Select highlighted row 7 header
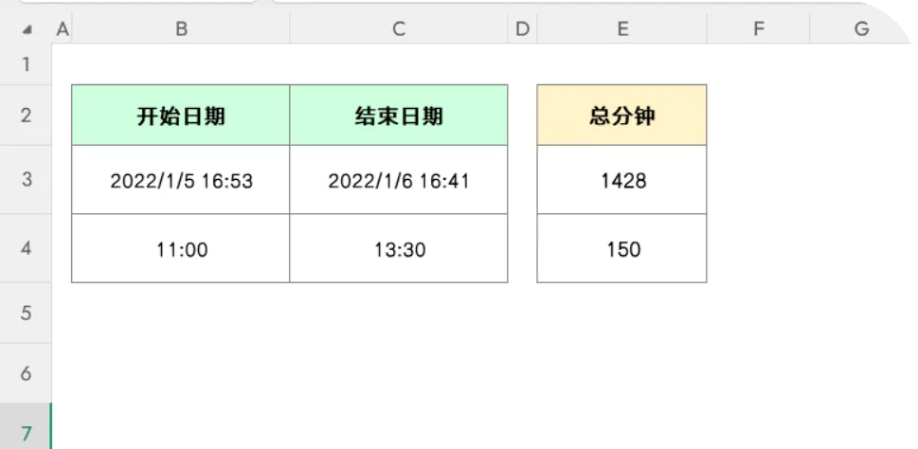The height and width of the screenshot is (449, 918). [x=26, y=434]
